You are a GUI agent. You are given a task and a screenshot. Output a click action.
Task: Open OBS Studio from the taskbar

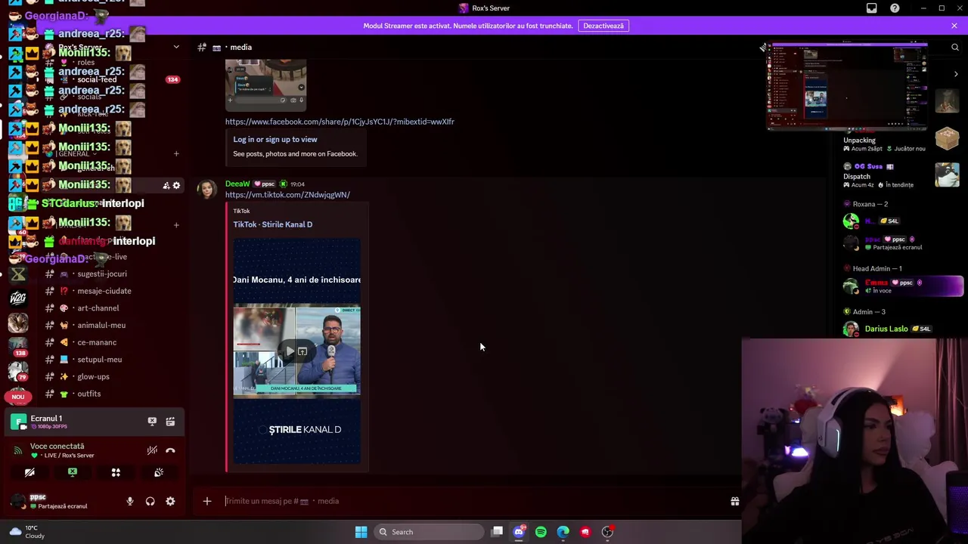coord(607,532)
